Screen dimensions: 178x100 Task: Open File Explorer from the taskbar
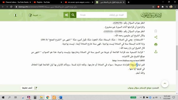pos(41,97)
